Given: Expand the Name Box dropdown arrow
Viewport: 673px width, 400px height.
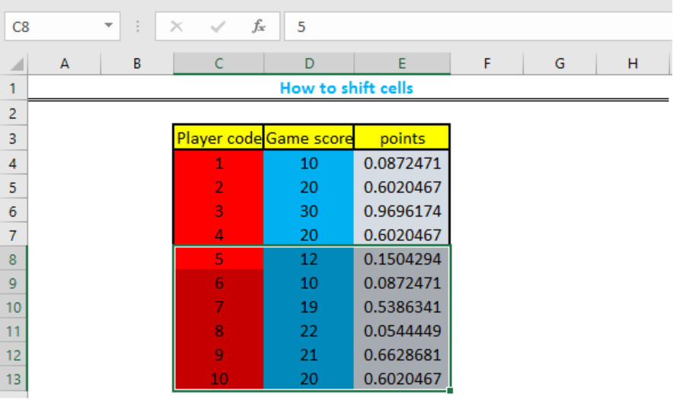Looking at the screenshot, I should 109,26.
